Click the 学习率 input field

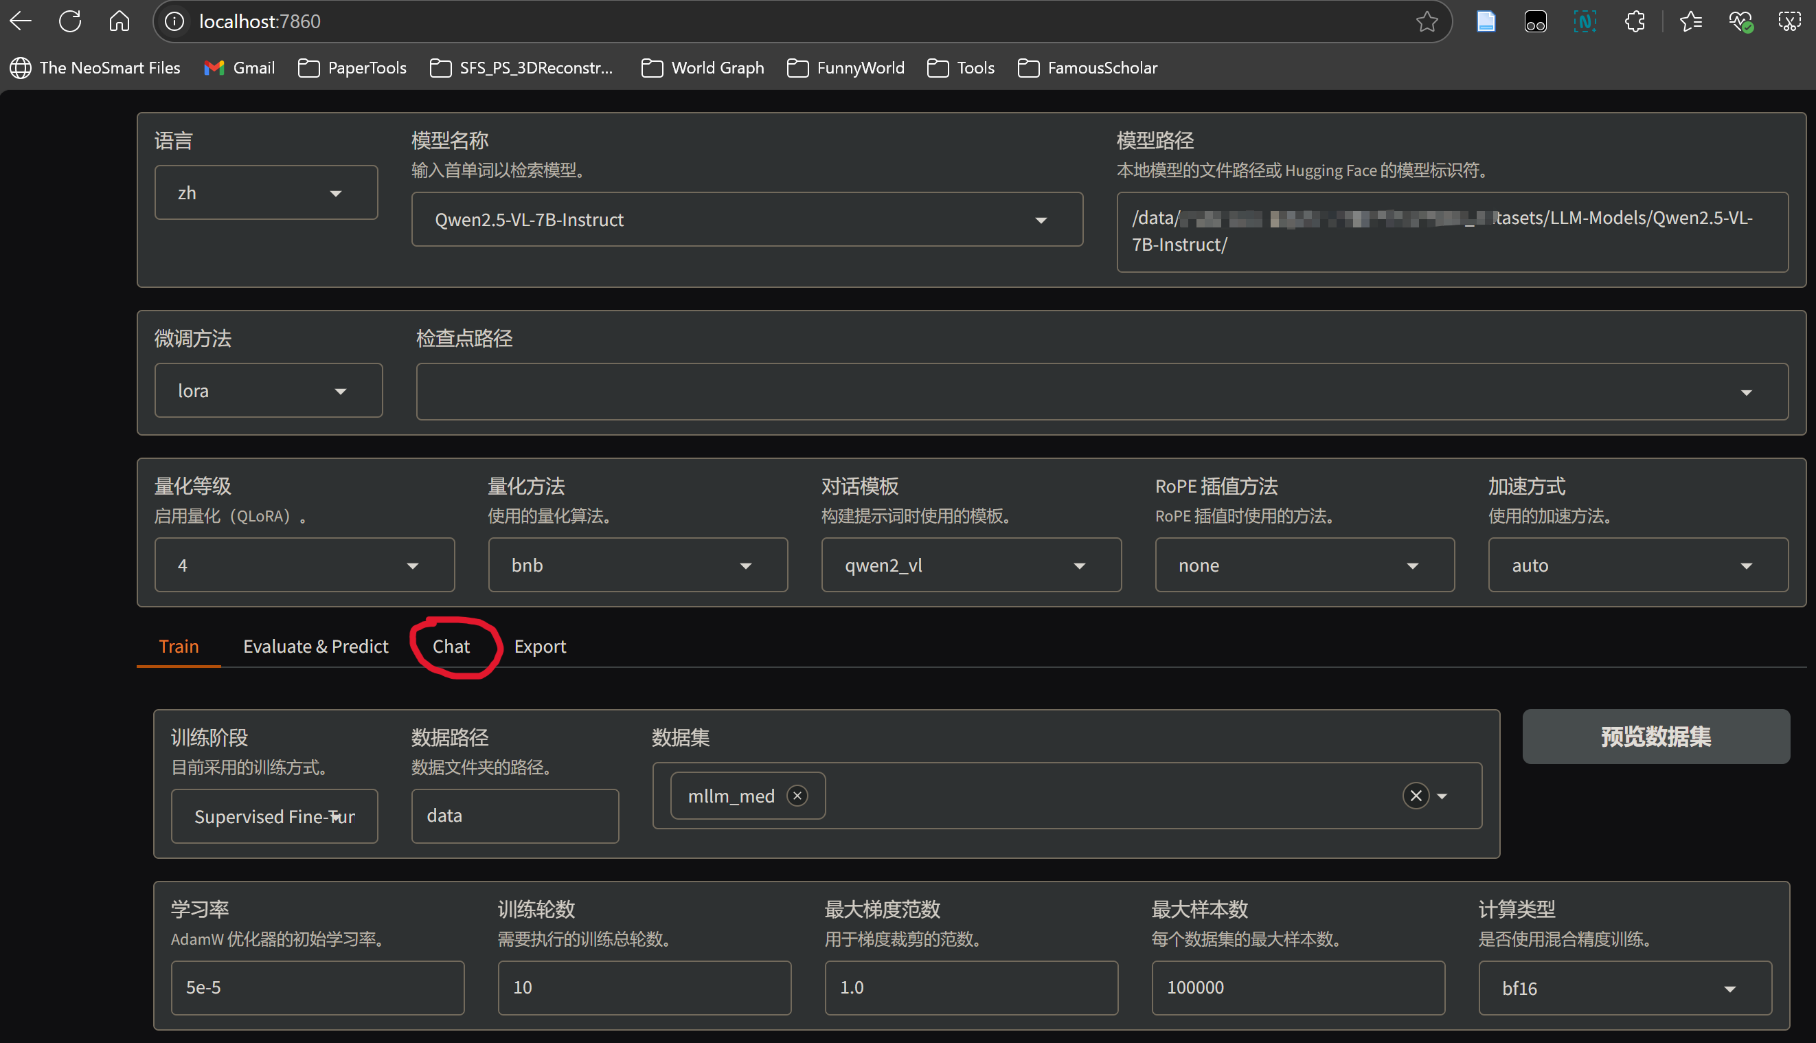(317, 987)
